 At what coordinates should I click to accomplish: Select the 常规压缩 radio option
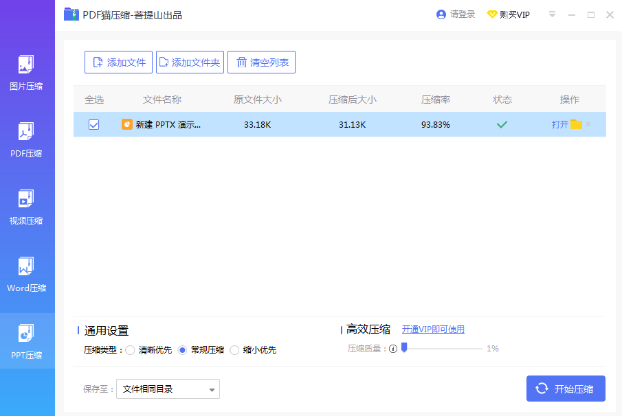click(x=182, y=350)
